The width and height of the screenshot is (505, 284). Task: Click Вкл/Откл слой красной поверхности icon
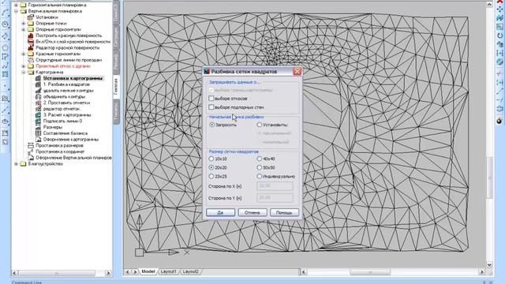click(x=31, y=42)
